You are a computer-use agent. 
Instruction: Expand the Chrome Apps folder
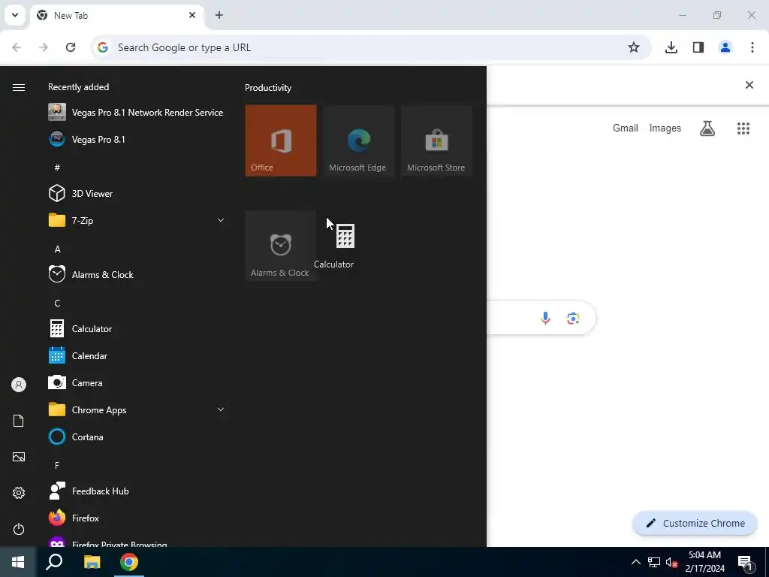tap(137, 409)
